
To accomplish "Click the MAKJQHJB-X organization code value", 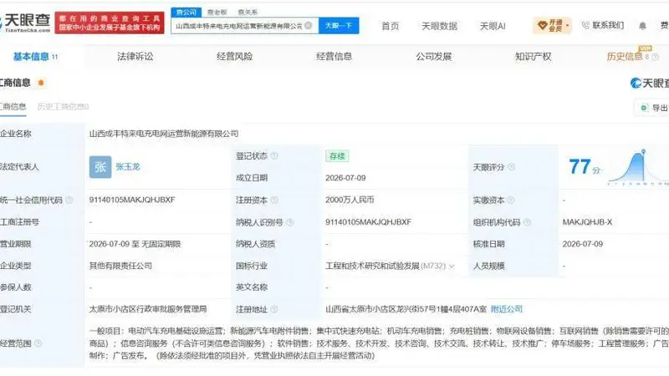I will [587, 222].
